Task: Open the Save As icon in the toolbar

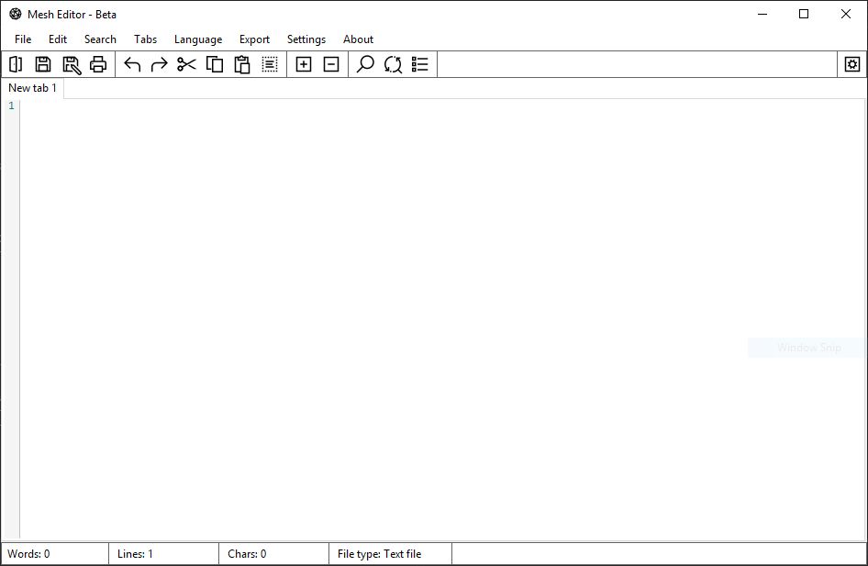Action: [71, 64]
